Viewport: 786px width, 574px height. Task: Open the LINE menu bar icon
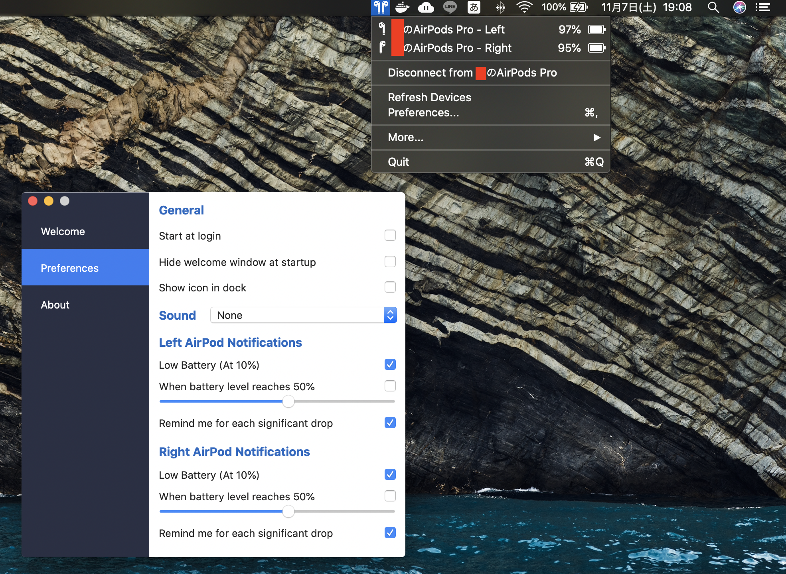[450, 7]
